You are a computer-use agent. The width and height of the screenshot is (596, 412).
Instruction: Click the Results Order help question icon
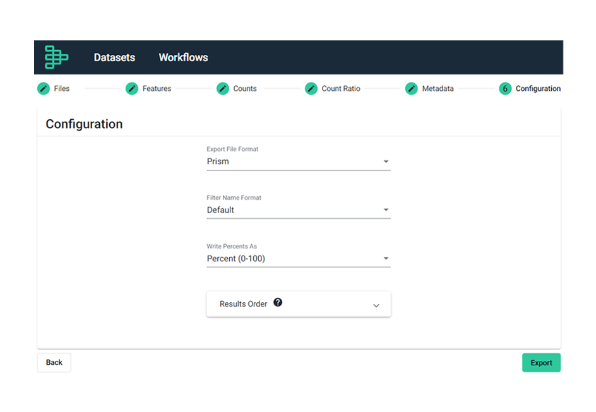coord(278,303)
